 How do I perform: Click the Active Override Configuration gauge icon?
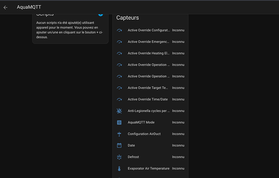point(119,30)
